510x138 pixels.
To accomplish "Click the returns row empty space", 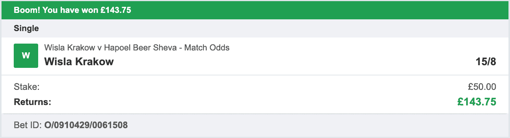I will pos(252,102).
